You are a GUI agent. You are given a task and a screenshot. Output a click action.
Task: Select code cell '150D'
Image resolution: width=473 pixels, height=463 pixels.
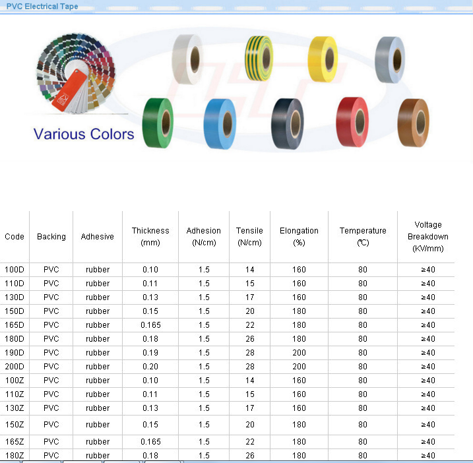click(x=15, y=311)
